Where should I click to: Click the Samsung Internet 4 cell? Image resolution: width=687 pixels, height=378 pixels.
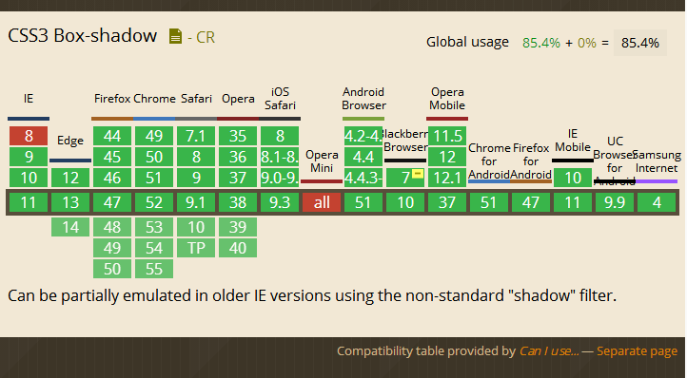[x=657, y=202]
